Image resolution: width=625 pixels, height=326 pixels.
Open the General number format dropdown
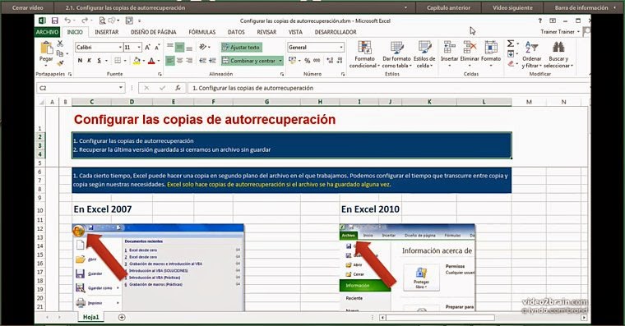[x=341, y=48]
